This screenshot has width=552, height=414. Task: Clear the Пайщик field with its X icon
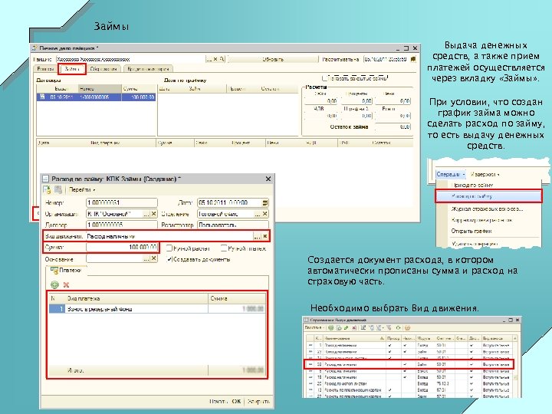tap(215, 59)
